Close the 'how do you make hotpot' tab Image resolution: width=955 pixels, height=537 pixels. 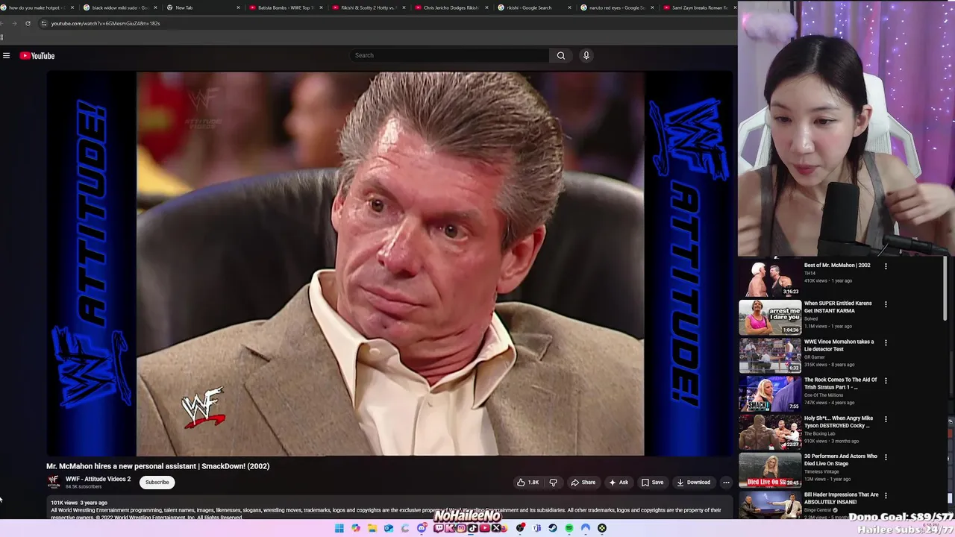point(72,7)
